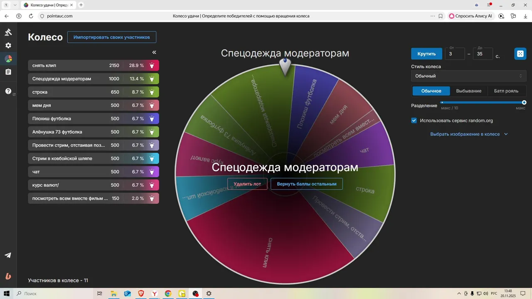Bookmark the page with bookmark icon
Screen dimensions: 532x299
pyautogui.click(x=441, y=16)
